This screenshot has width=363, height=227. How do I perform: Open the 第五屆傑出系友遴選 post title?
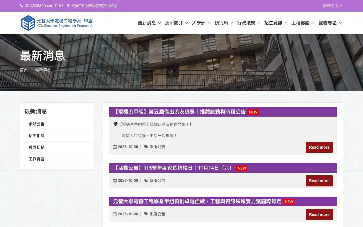(x=179, y=112)
